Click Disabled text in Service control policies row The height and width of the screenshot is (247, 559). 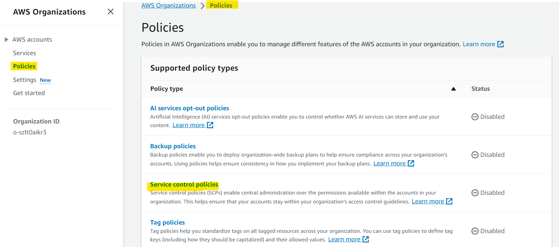[x=492, y=193]
